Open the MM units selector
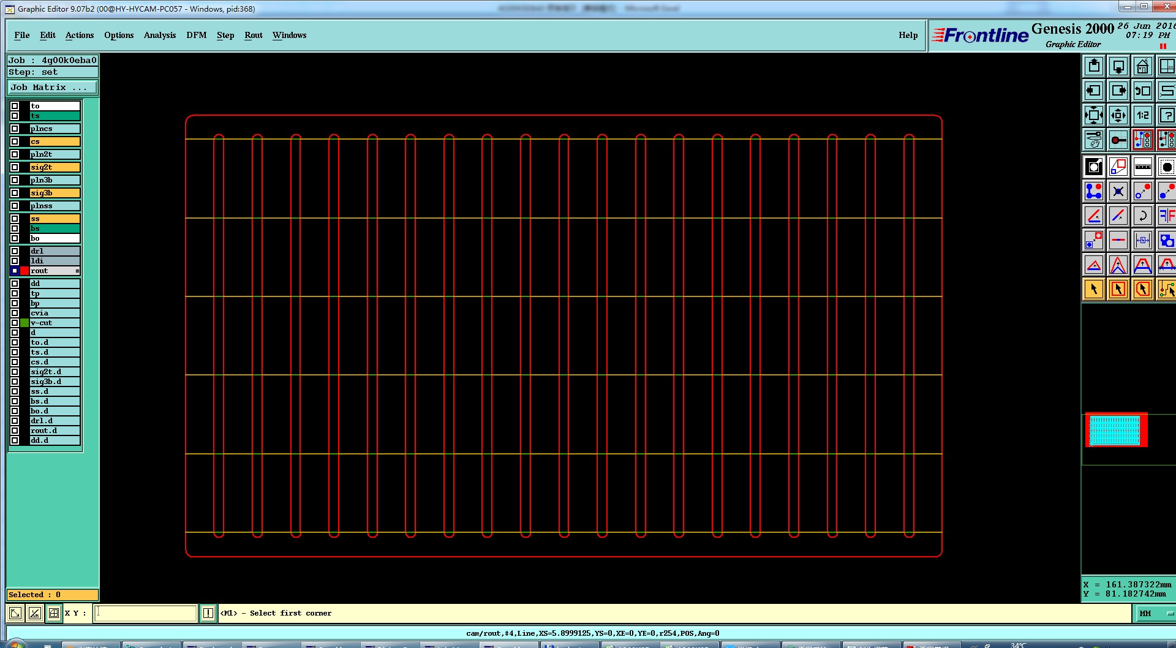The height and width of the screenshot is (648, 1176). coord(1155,613)
